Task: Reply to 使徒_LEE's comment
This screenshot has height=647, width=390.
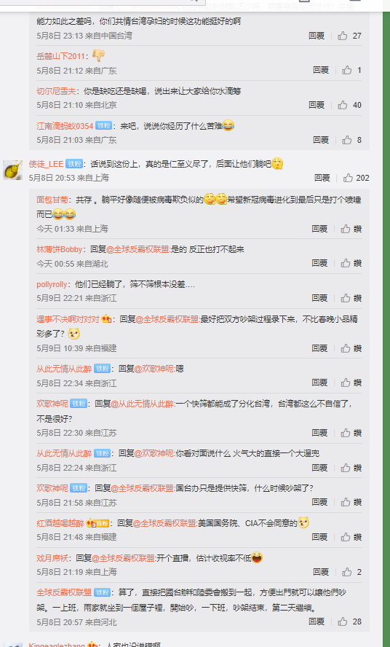Action: tap(322, 178)
